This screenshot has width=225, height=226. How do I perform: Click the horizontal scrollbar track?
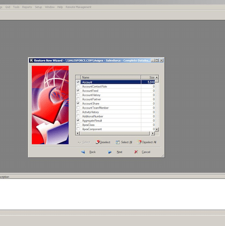coord(114,133)
